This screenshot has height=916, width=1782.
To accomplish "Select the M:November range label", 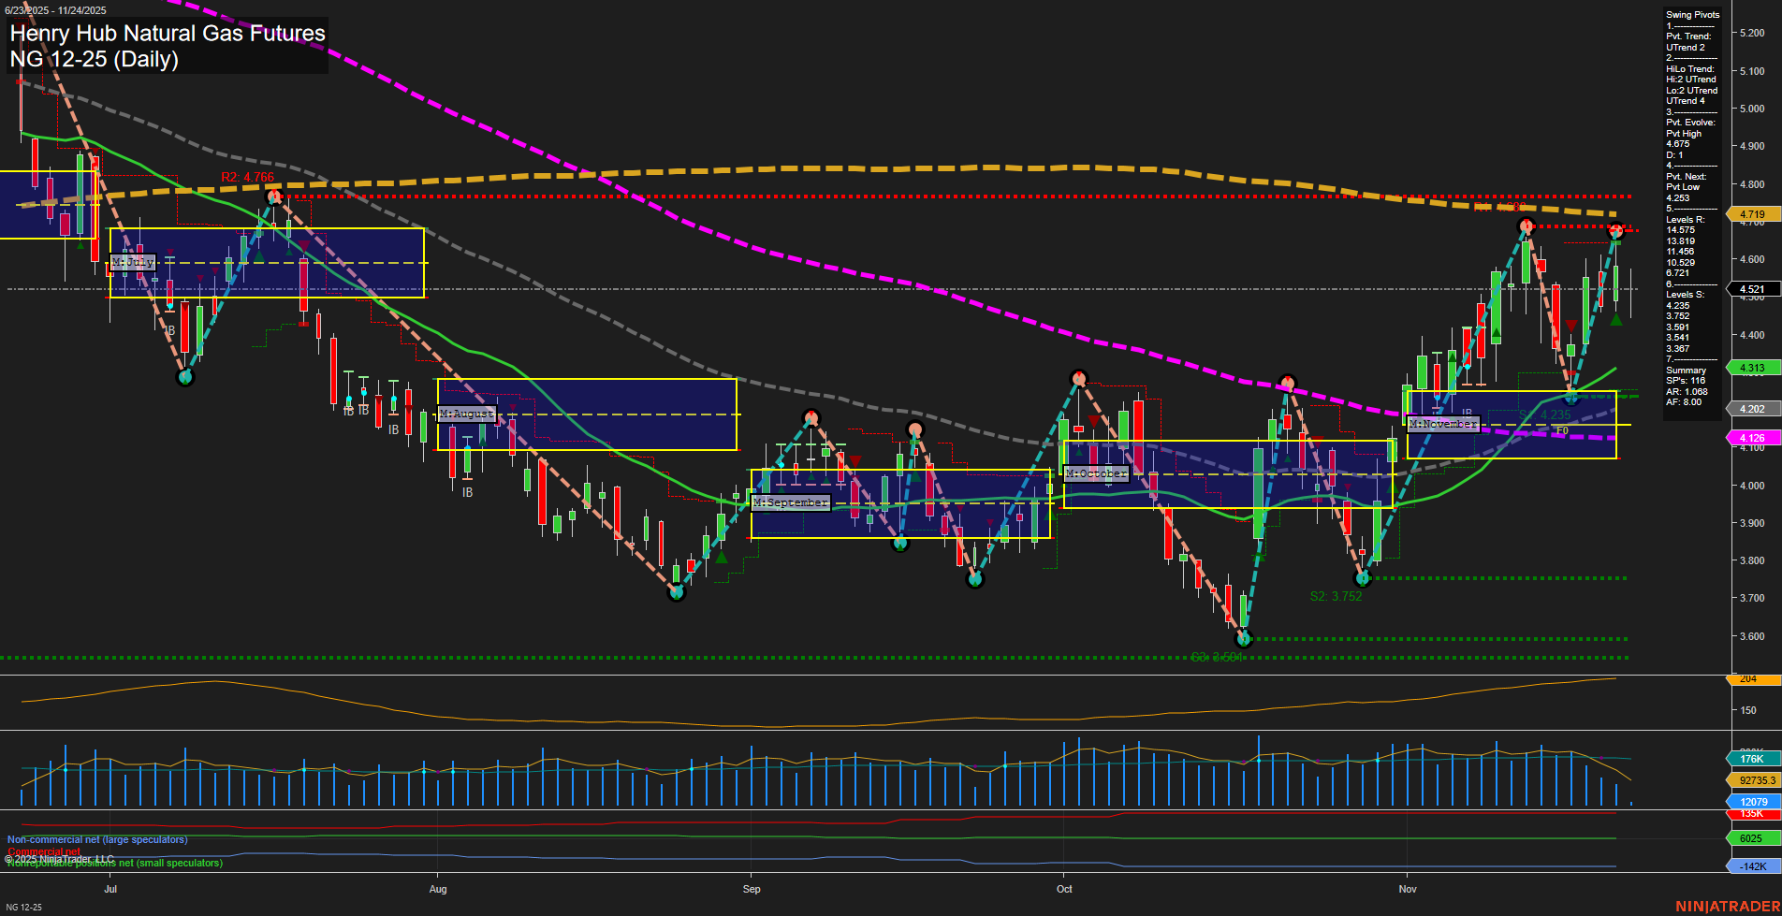I will [x=1445, y=423].
